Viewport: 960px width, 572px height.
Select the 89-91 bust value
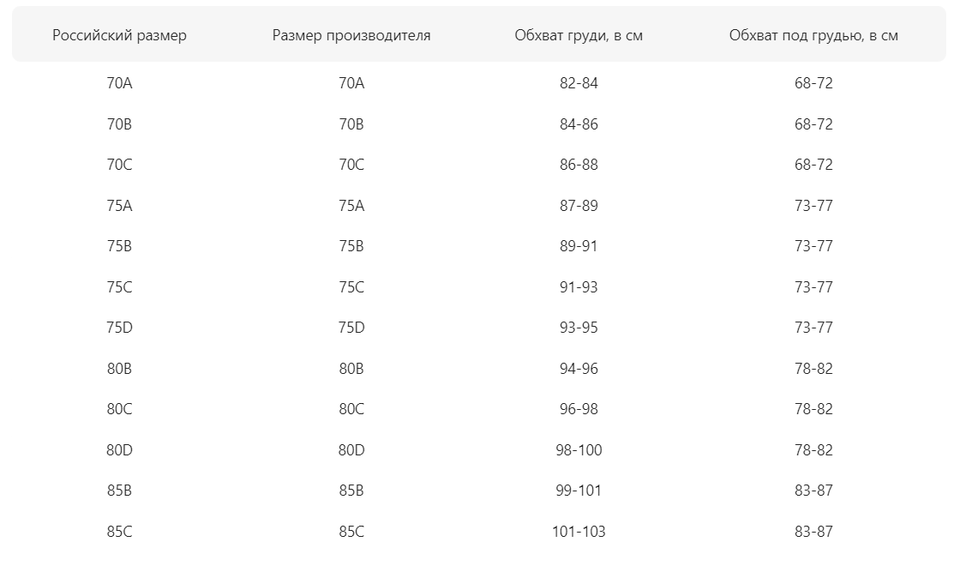[579, 246]
